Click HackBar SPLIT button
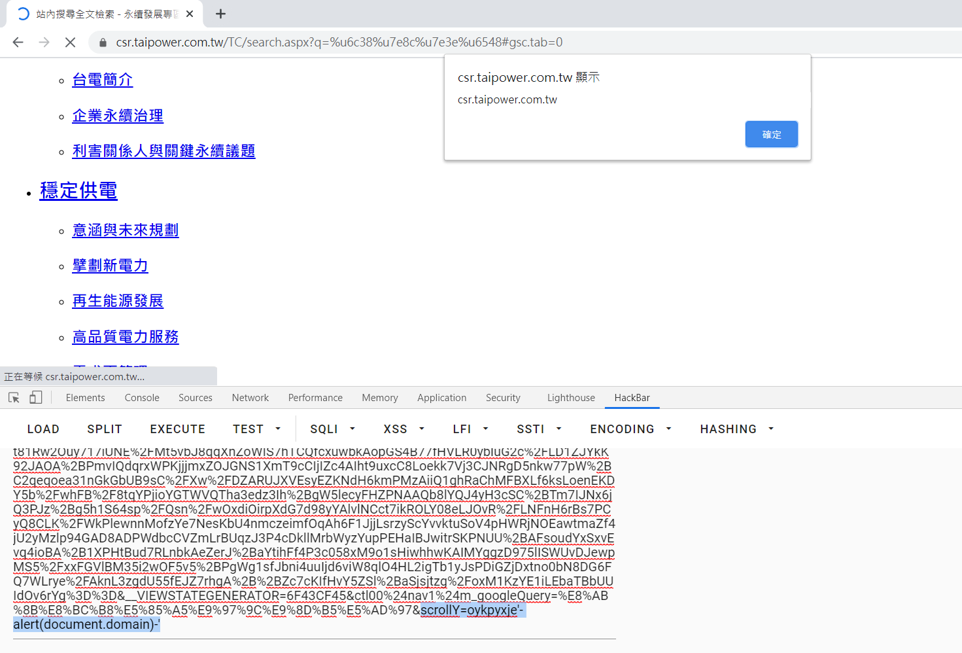Image resolution: width=962 pixels, height=653 pixels. (105, 429)
